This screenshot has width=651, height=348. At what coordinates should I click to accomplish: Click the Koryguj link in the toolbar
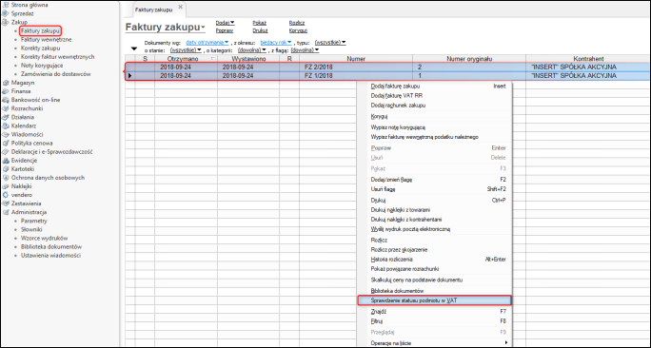coord(298,30)
